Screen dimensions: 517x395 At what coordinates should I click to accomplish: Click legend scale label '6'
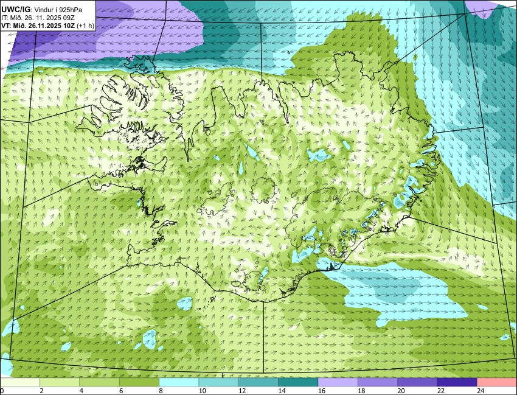point(121,391)
